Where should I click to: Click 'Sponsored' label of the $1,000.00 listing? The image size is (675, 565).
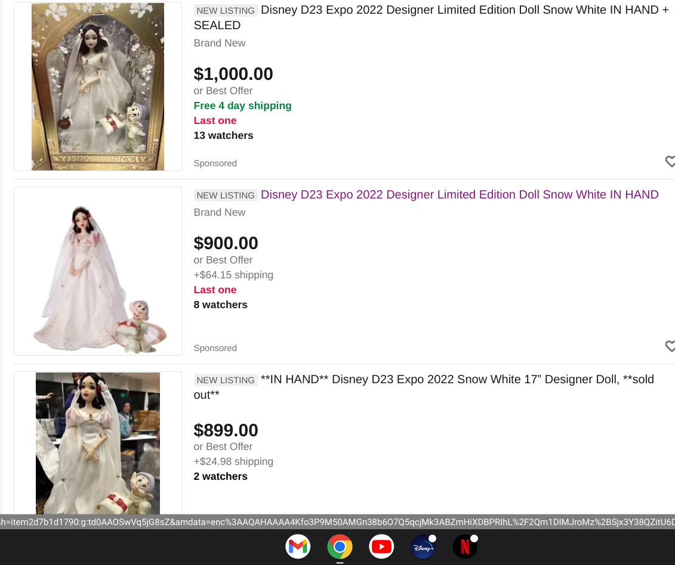point(215,163)
